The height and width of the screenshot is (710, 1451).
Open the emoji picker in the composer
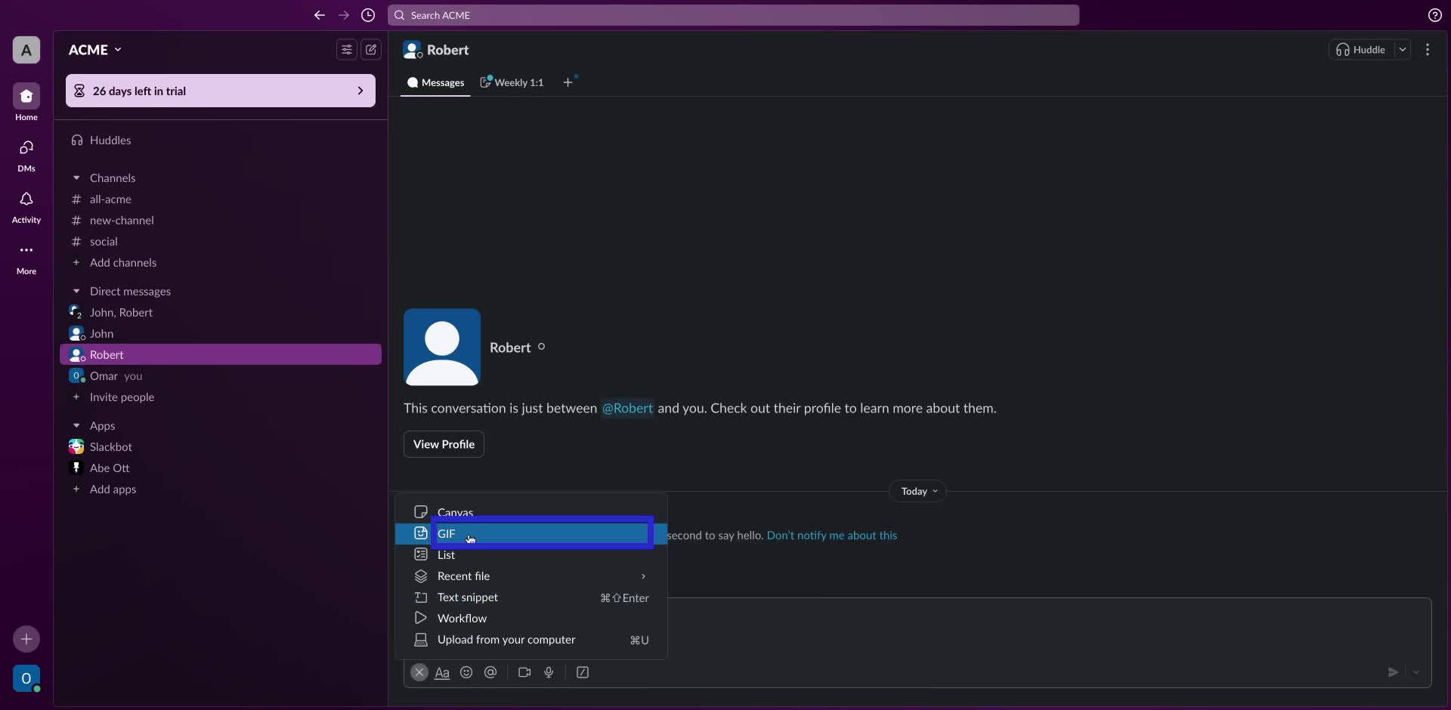tap(466, 672)
